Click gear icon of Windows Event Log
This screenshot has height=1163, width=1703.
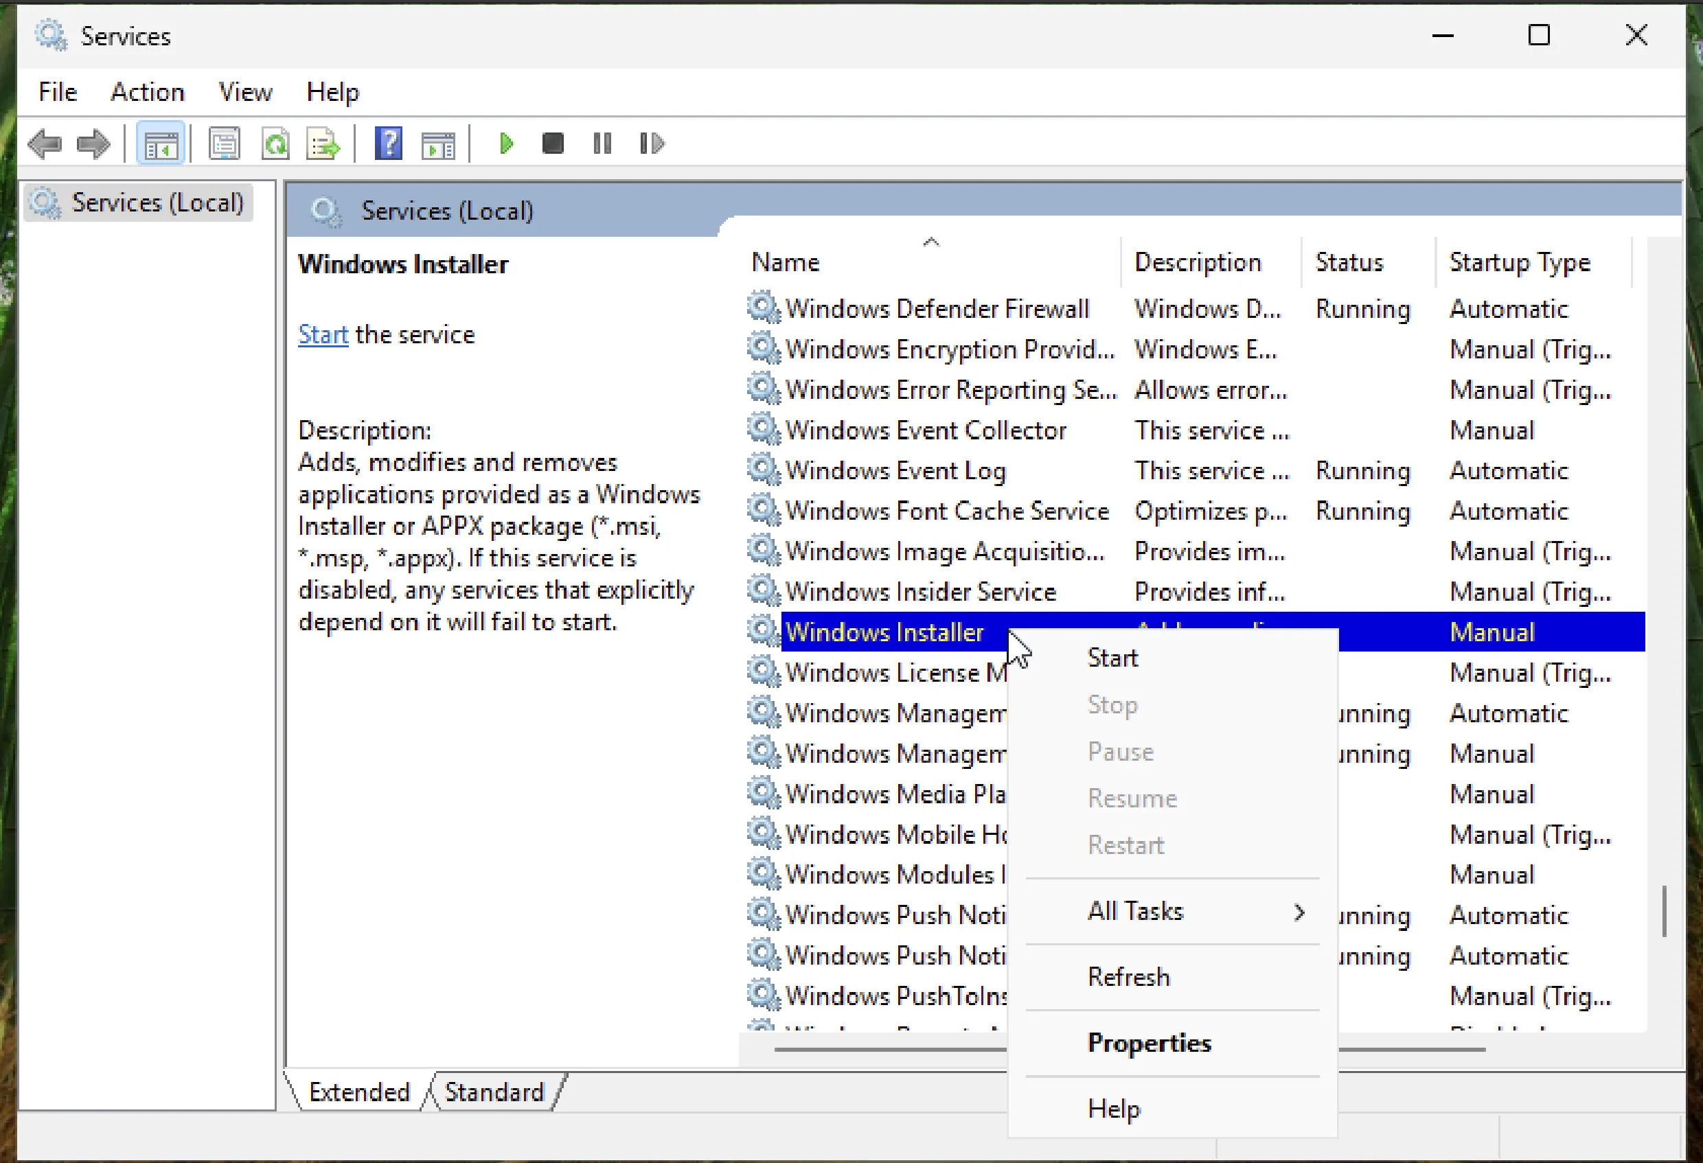coord(764,470)
